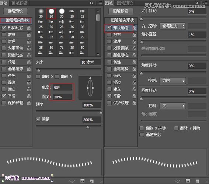
Task: Click lock icon next to 纹理 in right panel
Action: coord(134,42)
